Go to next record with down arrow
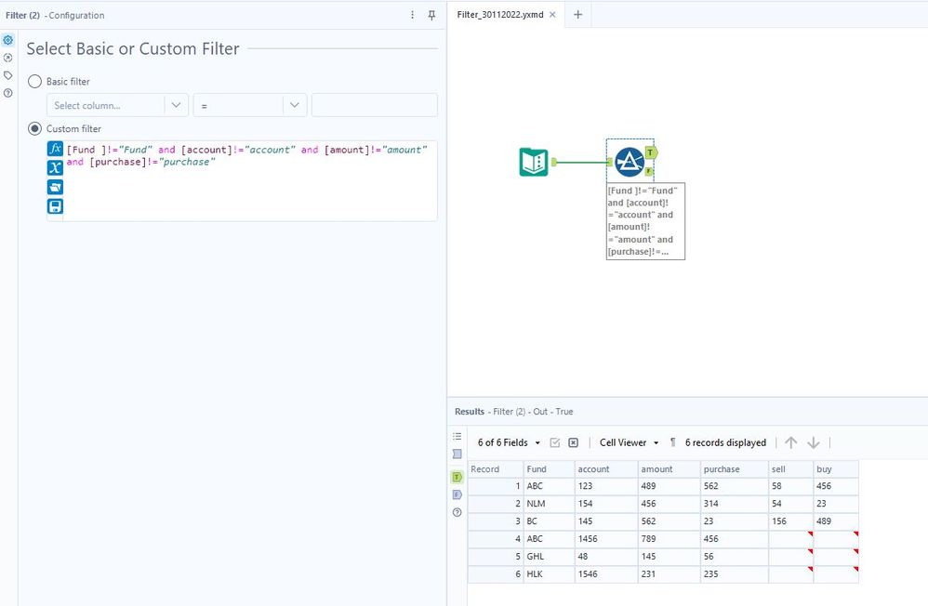Screen dimensions: 928x606 click(x=814, y=442)
